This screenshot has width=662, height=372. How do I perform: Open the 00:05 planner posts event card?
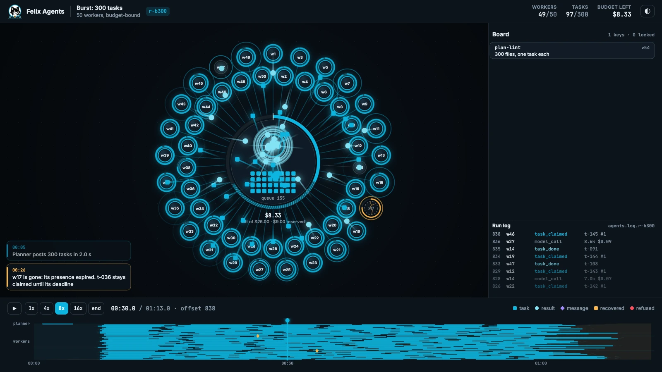pyautogui.click(x=69, y=251)
